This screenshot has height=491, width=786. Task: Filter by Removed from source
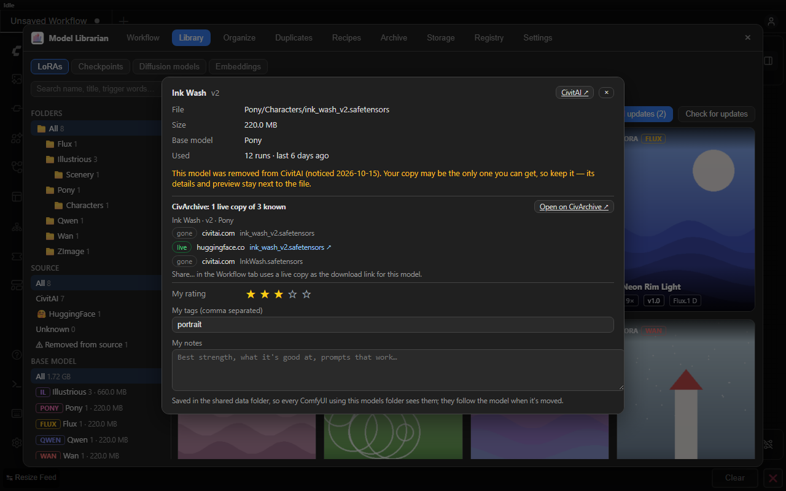tap(96, 344)
